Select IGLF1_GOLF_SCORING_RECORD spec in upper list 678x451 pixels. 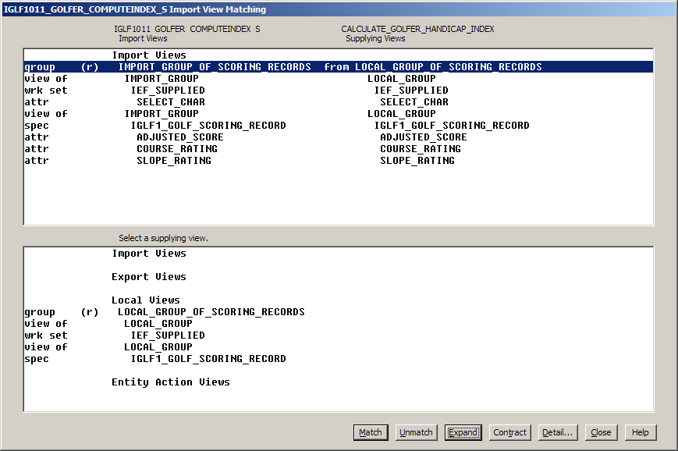pyautogui.click(x=208, y=126)
